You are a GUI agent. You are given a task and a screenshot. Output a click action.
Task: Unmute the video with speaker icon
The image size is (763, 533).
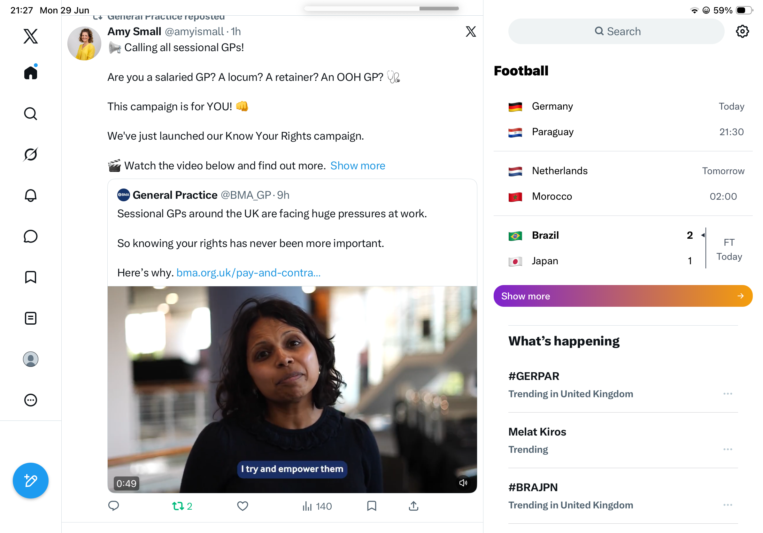coord(463,483)
